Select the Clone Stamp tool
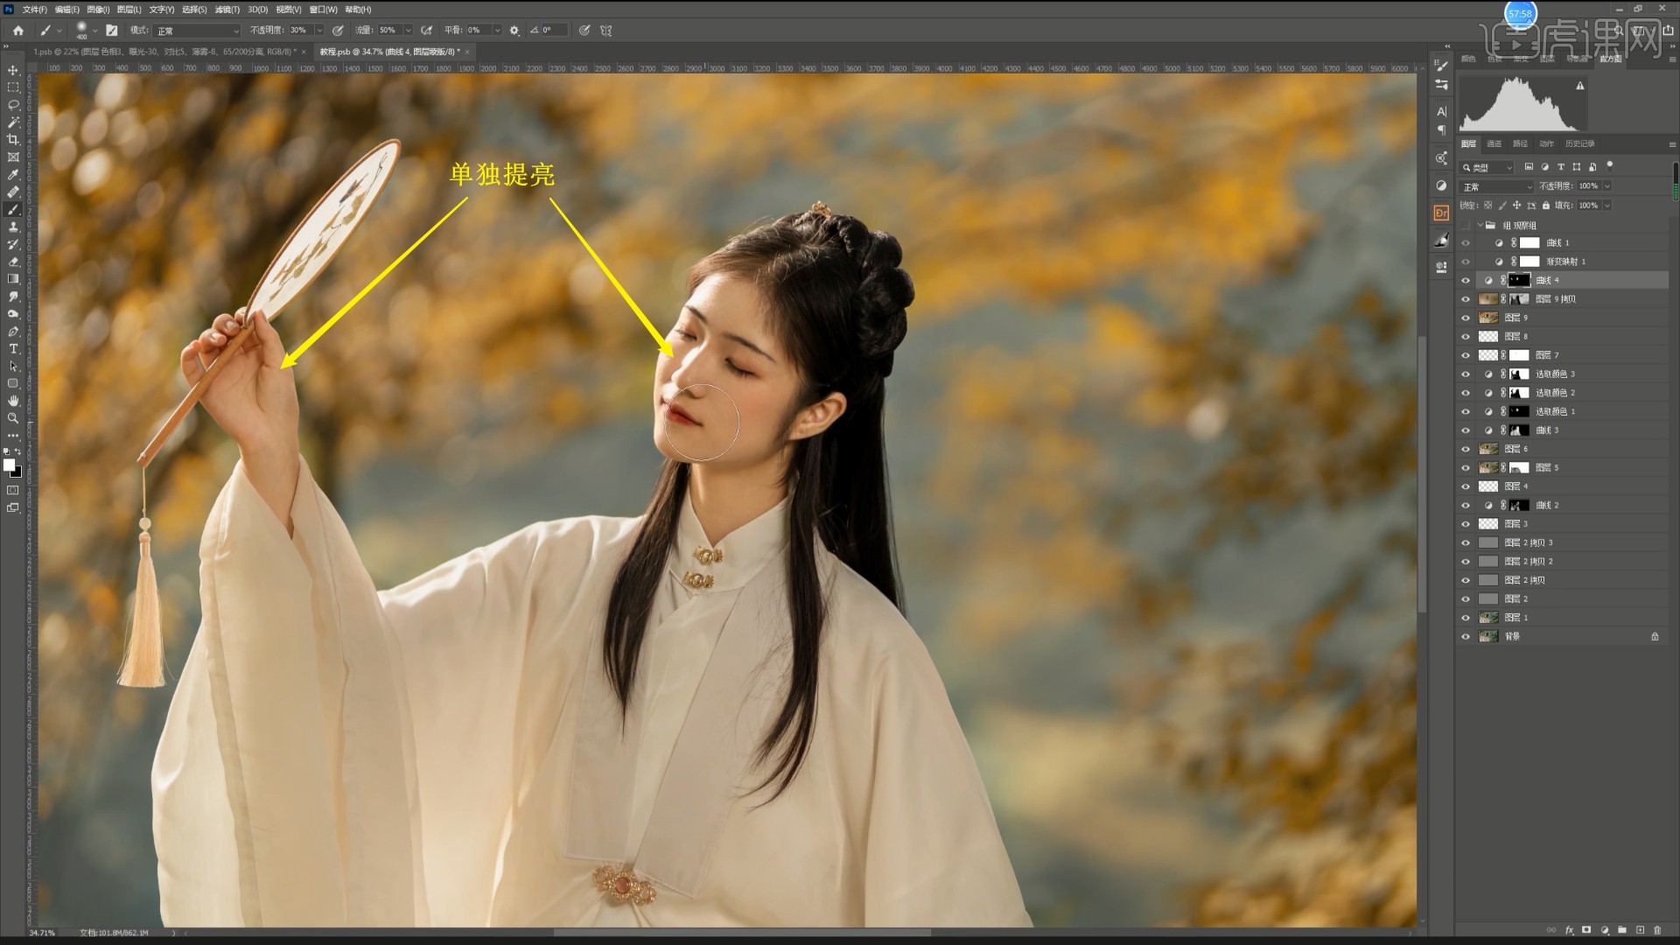The image size is (1680, 945). pyautogui.click(x=13, y=227)
